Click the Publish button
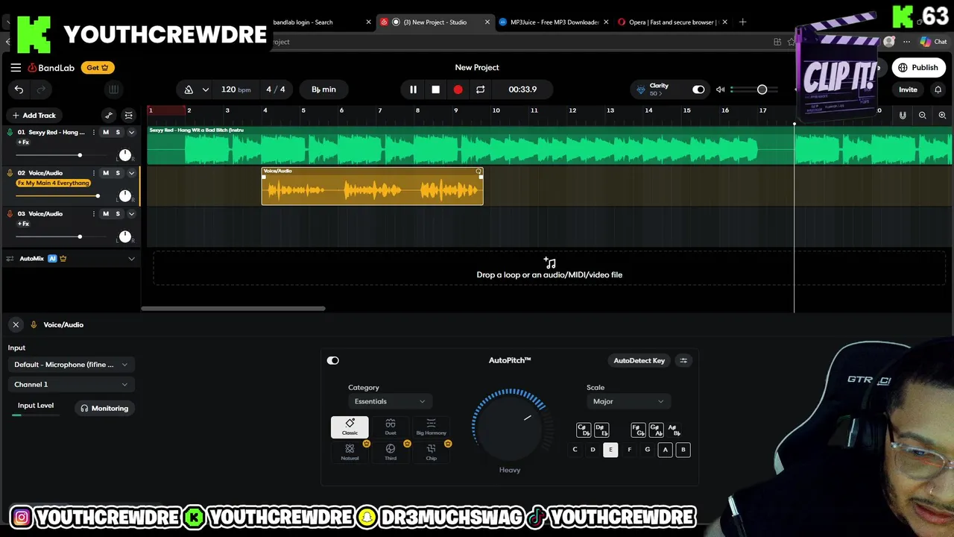This screenshot has height=537, width=954. (x=918, y=68)
